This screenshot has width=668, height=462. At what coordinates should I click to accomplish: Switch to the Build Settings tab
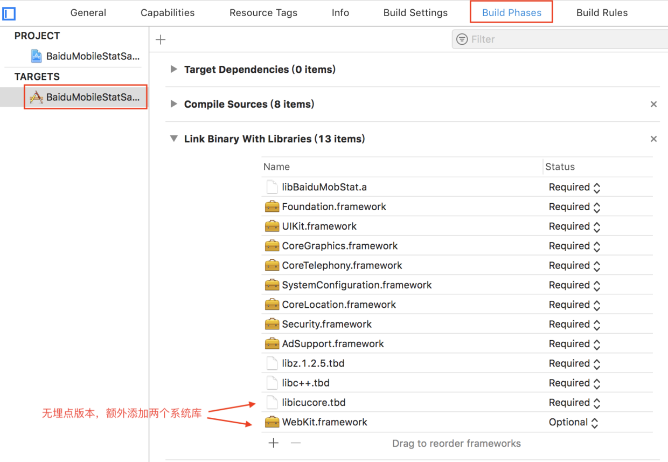pyautogui.click(x=415, y=13)
